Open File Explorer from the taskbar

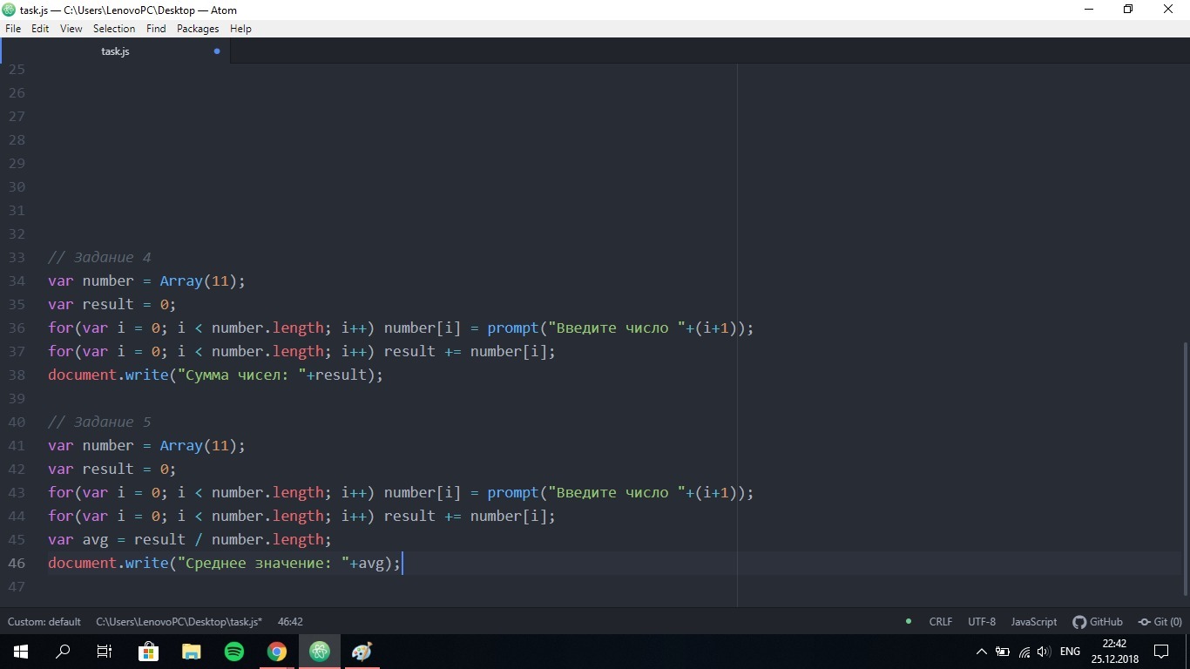[191, 652]
